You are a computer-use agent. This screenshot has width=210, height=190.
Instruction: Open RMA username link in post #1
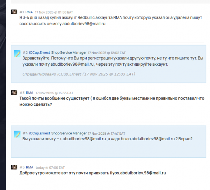tap(29, 12)
